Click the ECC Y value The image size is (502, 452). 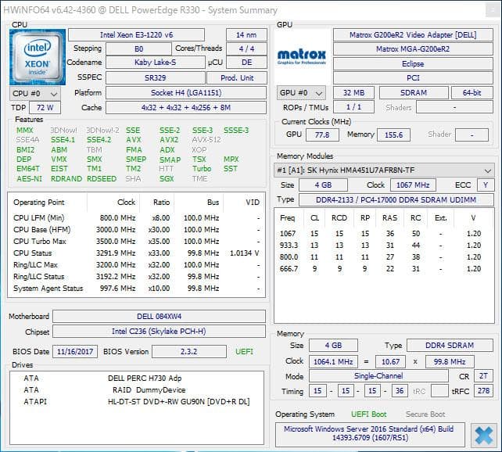(x=486, y=185)
